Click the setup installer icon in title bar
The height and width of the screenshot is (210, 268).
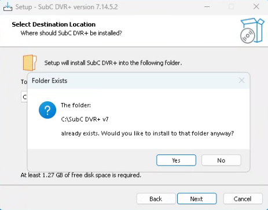pos(8,7)
